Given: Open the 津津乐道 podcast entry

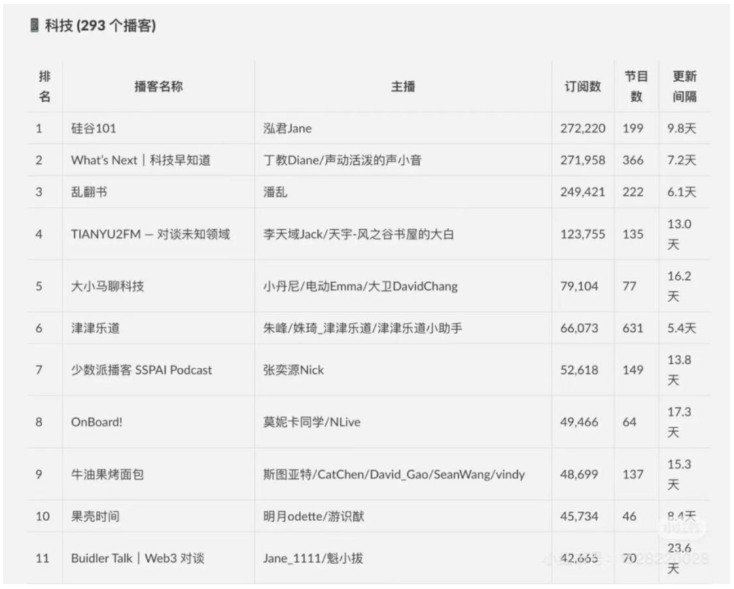Looking at the screenshot, I should (x=95, y=328).
